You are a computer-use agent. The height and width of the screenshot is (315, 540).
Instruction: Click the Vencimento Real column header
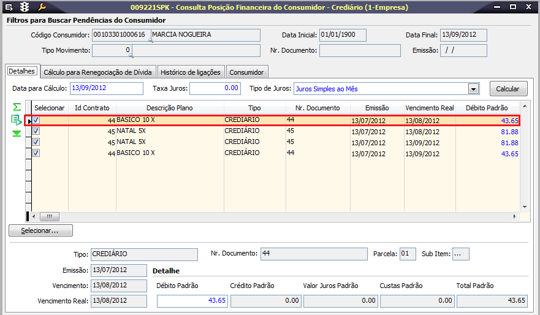coord(430,108)
